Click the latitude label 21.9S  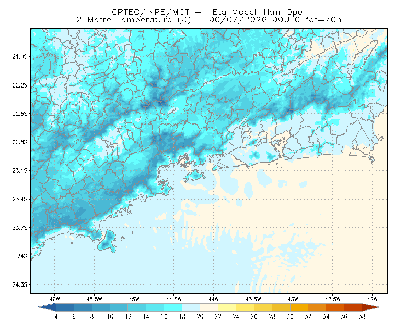point(20,57)
